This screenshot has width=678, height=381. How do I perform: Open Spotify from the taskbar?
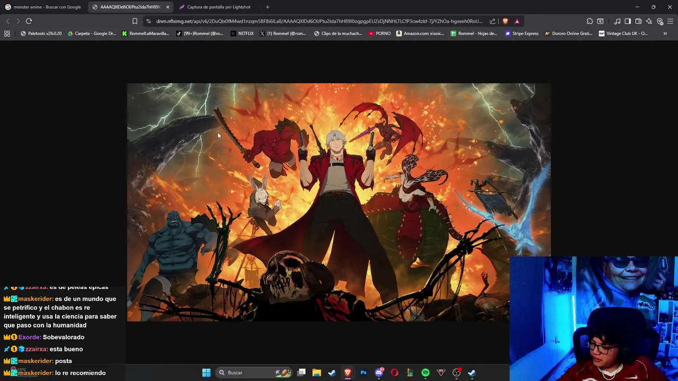pos(425,373)
